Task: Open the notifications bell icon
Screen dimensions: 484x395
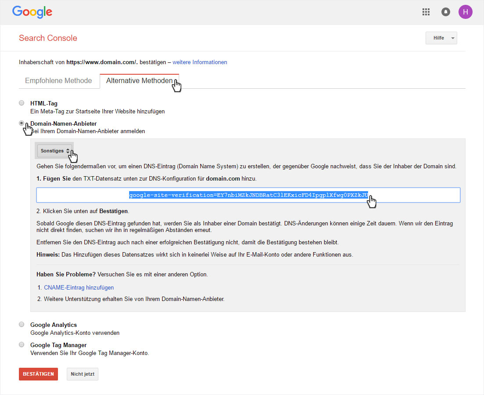Action: (x=446, y=12)
